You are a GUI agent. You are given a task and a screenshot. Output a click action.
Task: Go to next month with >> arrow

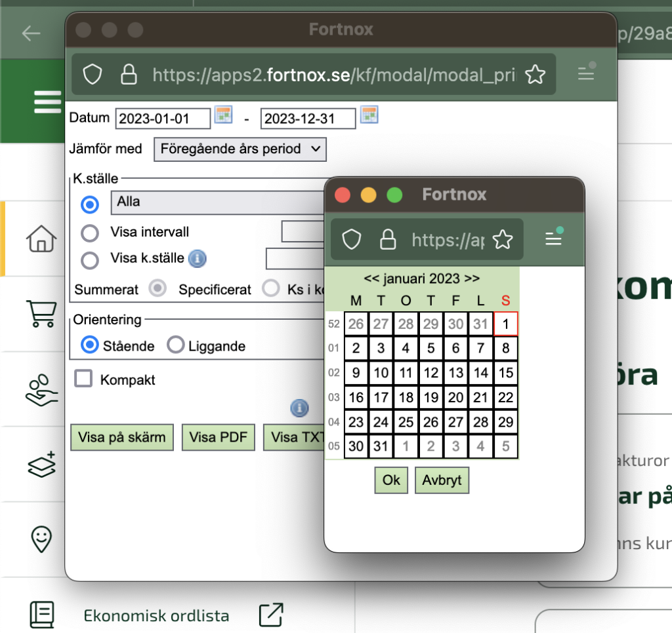pos(472,278)
